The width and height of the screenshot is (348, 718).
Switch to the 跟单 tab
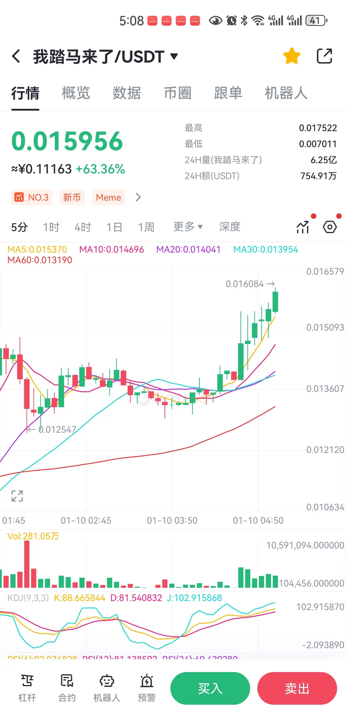coord(228,93)
